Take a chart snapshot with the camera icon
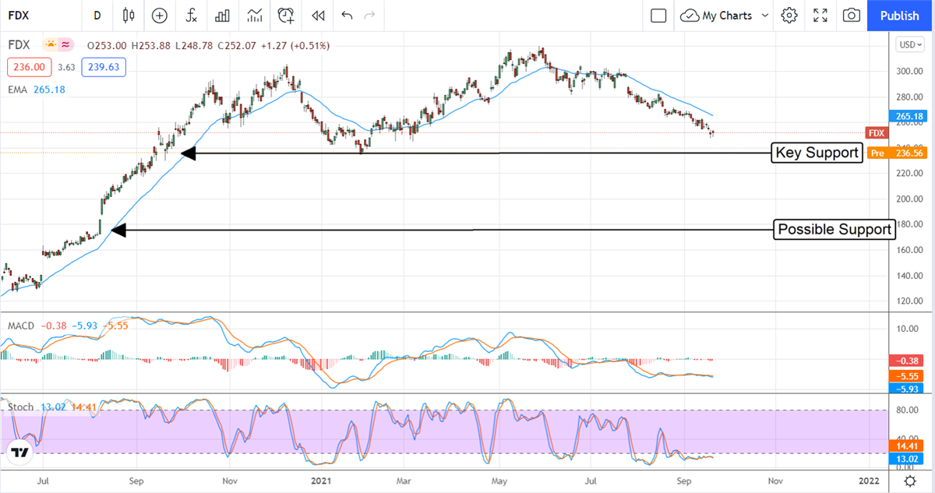 click(x=852, y=16)
